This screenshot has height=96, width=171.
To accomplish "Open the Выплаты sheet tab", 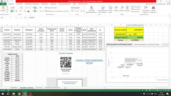I will [39, 88].
